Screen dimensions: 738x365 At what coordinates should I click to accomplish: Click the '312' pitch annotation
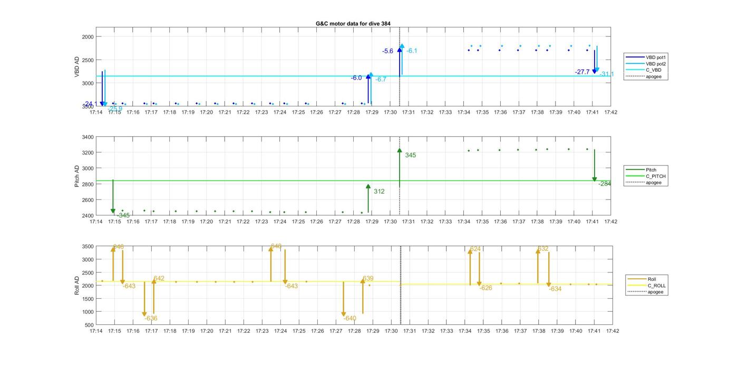point(379,192)
